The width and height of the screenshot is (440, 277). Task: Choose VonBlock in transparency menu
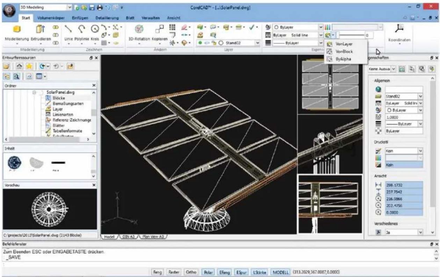pyautogui.click(x=346, y=51)
